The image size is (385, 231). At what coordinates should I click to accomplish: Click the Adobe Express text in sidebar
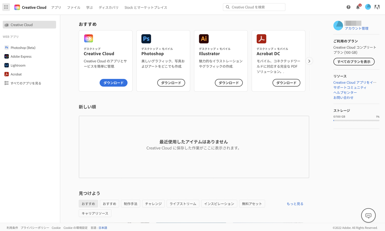coord(21,56)
